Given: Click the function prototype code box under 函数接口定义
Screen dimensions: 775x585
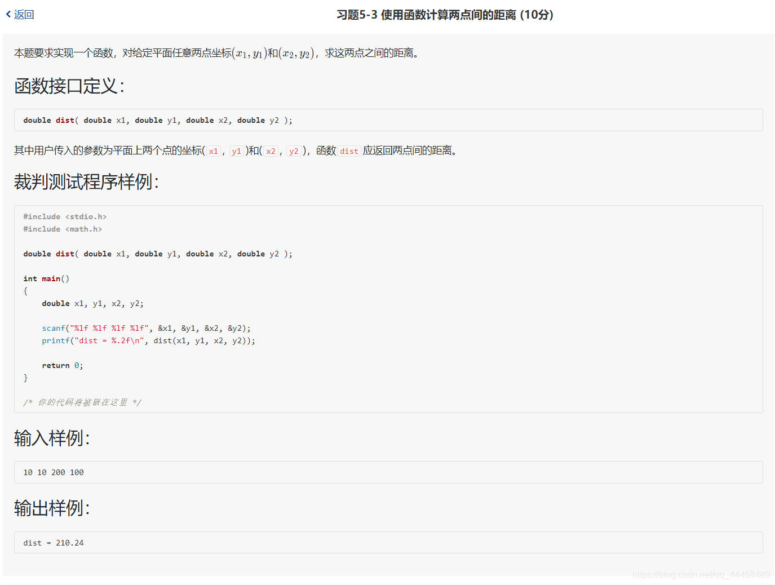Looking at the screenshot, I should click(388, 120).
